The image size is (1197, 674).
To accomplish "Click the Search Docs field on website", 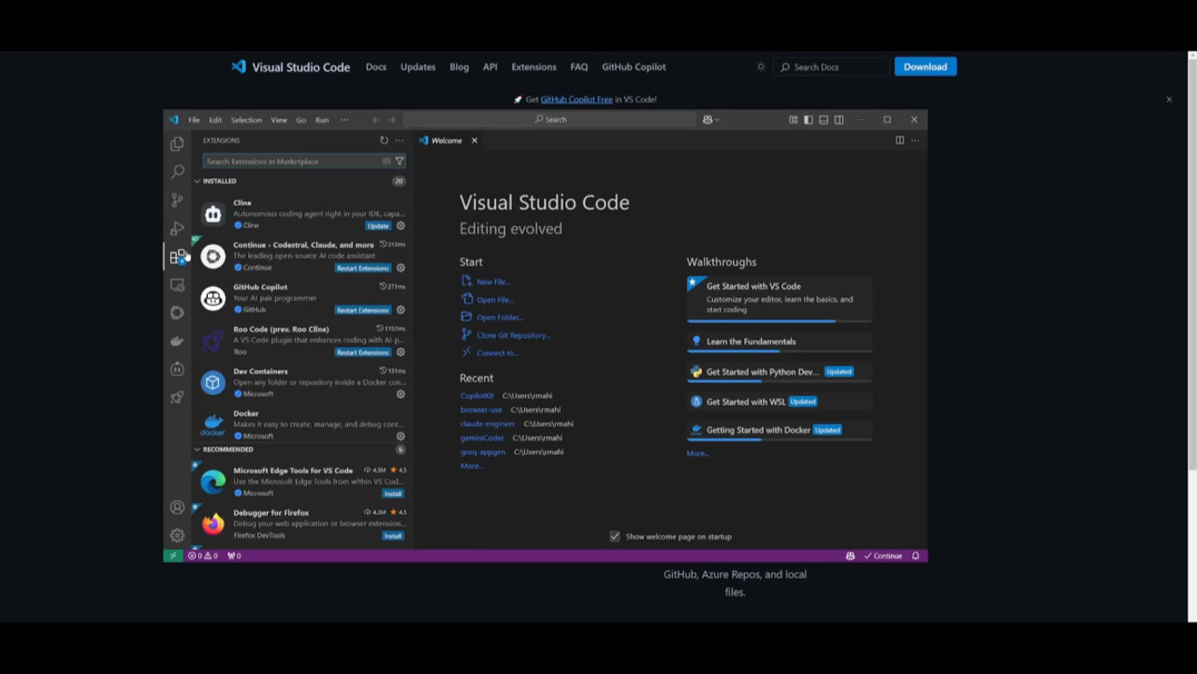I will 833,67.
